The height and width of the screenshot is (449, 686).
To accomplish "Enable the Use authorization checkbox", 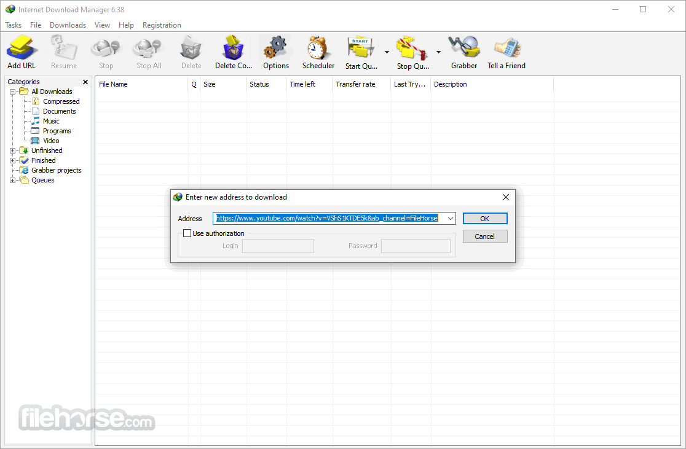I will click(x=187, y=233).
